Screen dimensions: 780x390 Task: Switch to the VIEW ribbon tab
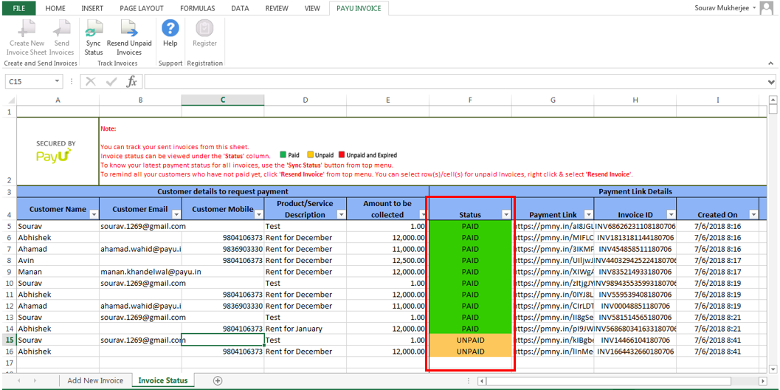(x=312, y=8)
